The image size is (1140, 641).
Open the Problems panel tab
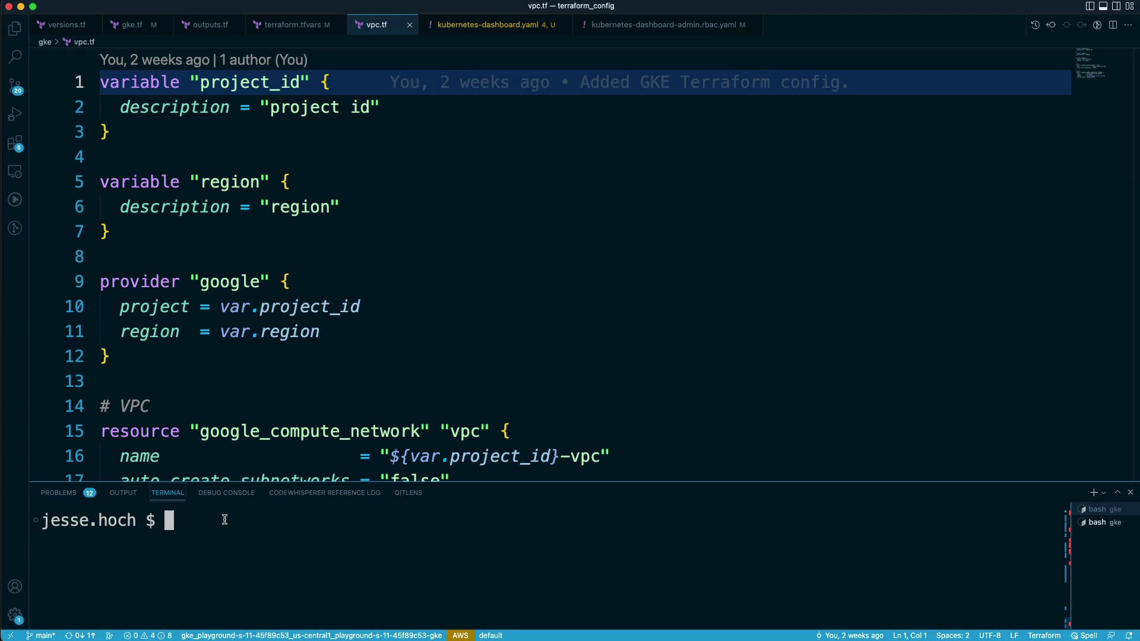pos(59,493)
